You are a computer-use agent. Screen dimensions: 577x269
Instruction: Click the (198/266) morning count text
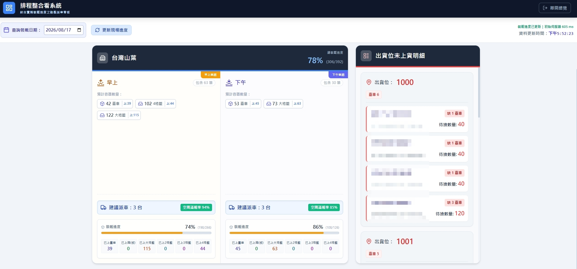204,227
